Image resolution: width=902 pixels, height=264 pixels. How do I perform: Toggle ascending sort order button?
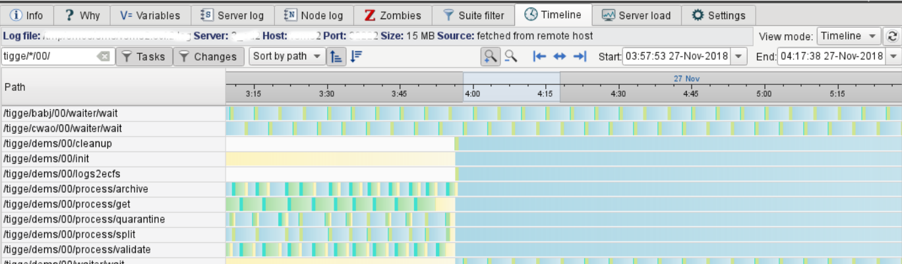[336, 57]
